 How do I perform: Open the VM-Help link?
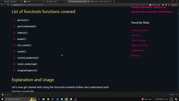(136, 35)
